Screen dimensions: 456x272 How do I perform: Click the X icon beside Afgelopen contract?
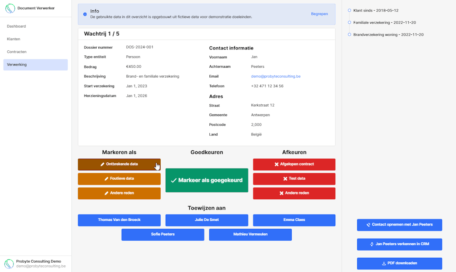point(277,164)
